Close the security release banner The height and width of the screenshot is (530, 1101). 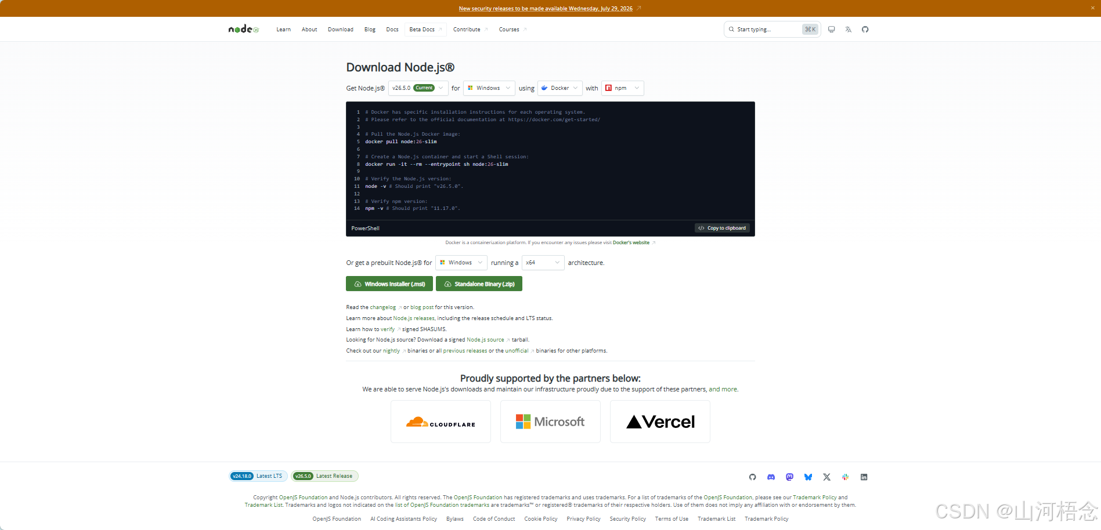tap(1092, 8)
